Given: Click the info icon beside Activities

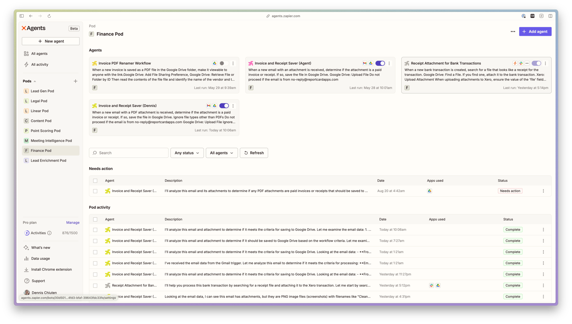Looking at the screenshot, I should pyautogui.click(x=49, y=233).
